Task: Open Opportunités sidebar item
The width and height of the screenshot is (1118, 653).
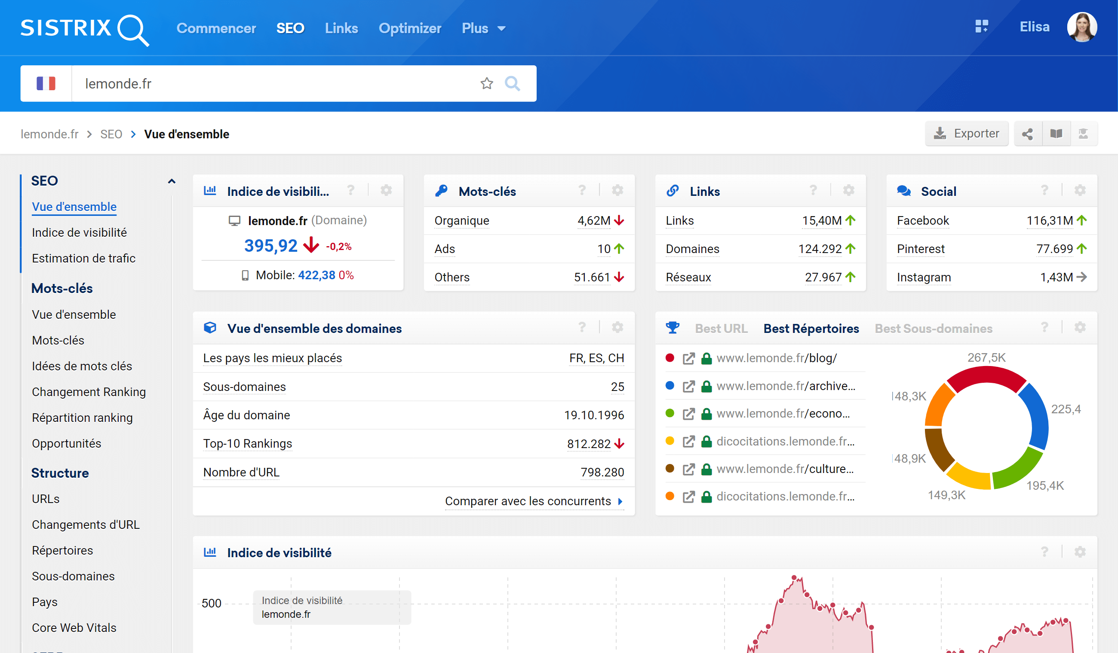Action: pyautogui.click(x=67, y=443)
